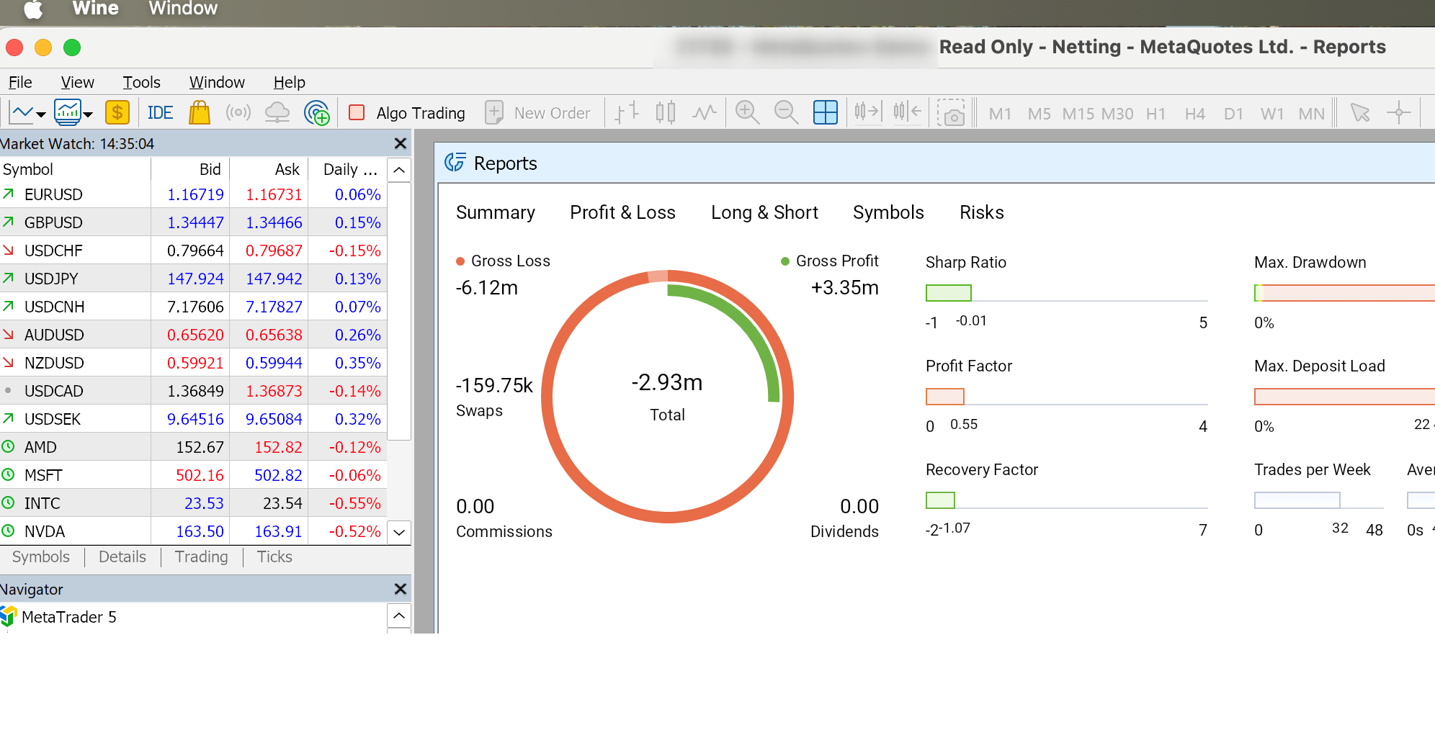Zoom out on the chart
Viewport: 1435px width, 753px height.
tap(786, 112)
